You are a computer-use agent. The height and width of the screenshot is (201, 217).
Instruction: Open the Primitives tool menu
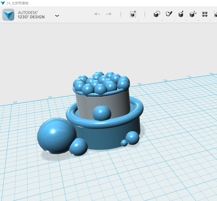click(x=157, y=14)
